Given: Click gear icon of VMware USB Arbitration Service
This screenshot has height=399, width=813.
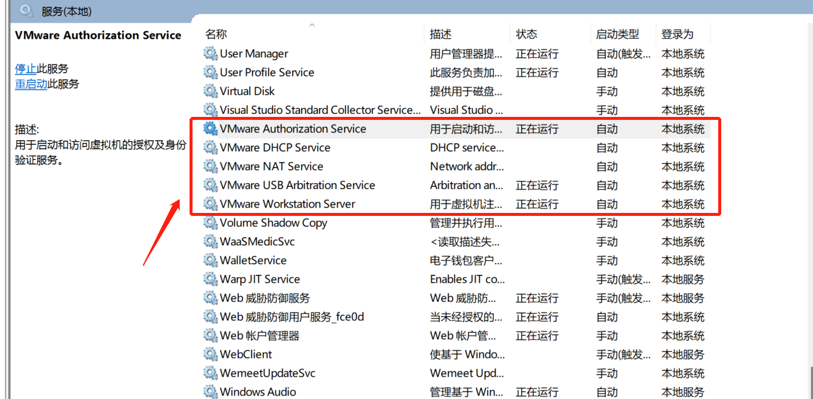Looking at the screenshot, I should (x=210, y=185).
